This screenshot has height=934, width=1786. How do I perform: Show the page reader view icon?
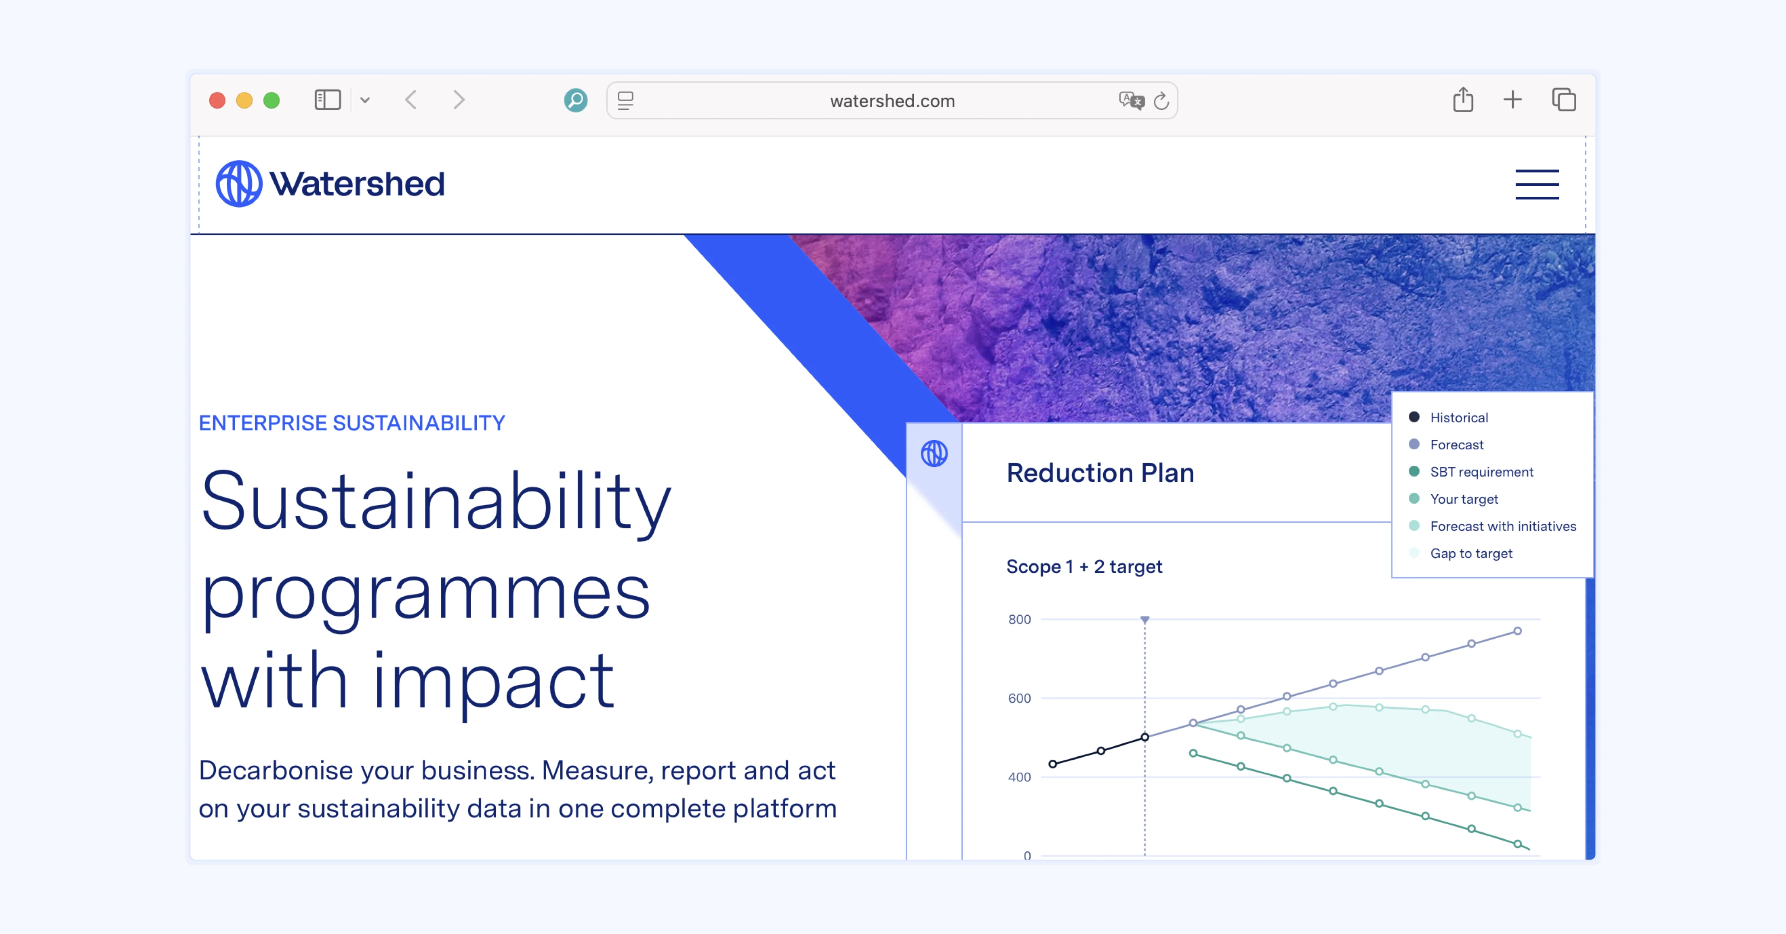625,100
